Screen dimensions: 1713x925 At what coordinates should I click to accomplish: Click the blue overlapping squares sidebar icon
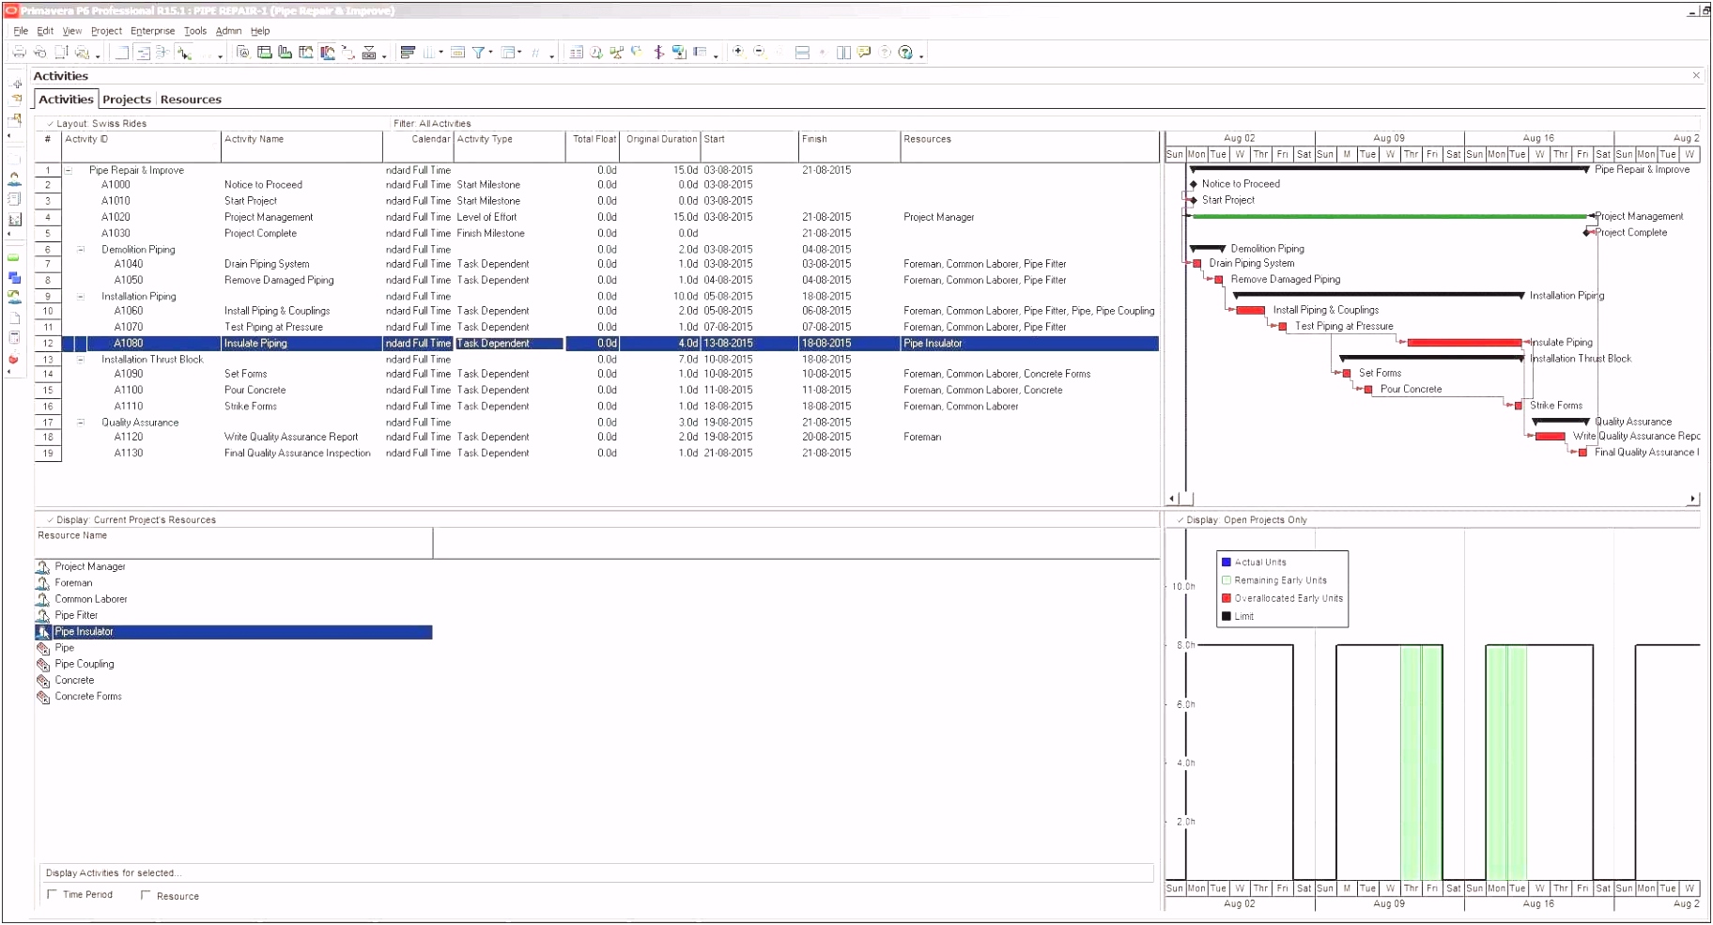coord(14,277)
